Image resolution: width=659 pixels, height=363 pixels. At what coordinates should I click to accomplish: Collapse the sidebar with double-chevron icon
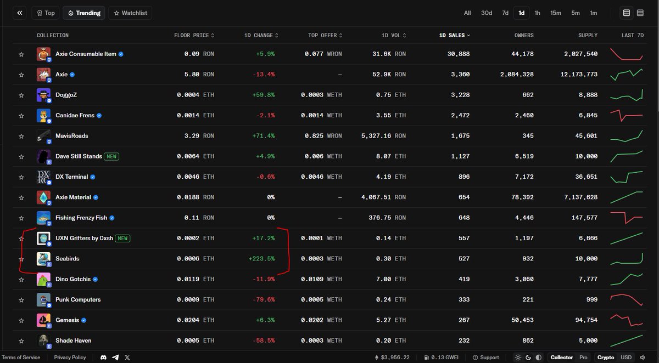point(19,13)
